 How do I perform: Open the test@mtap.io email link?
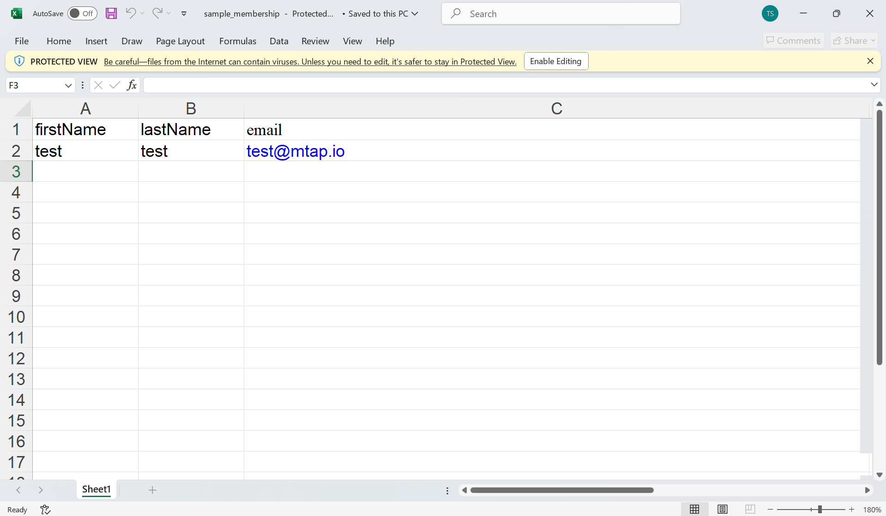click(295, 151)
